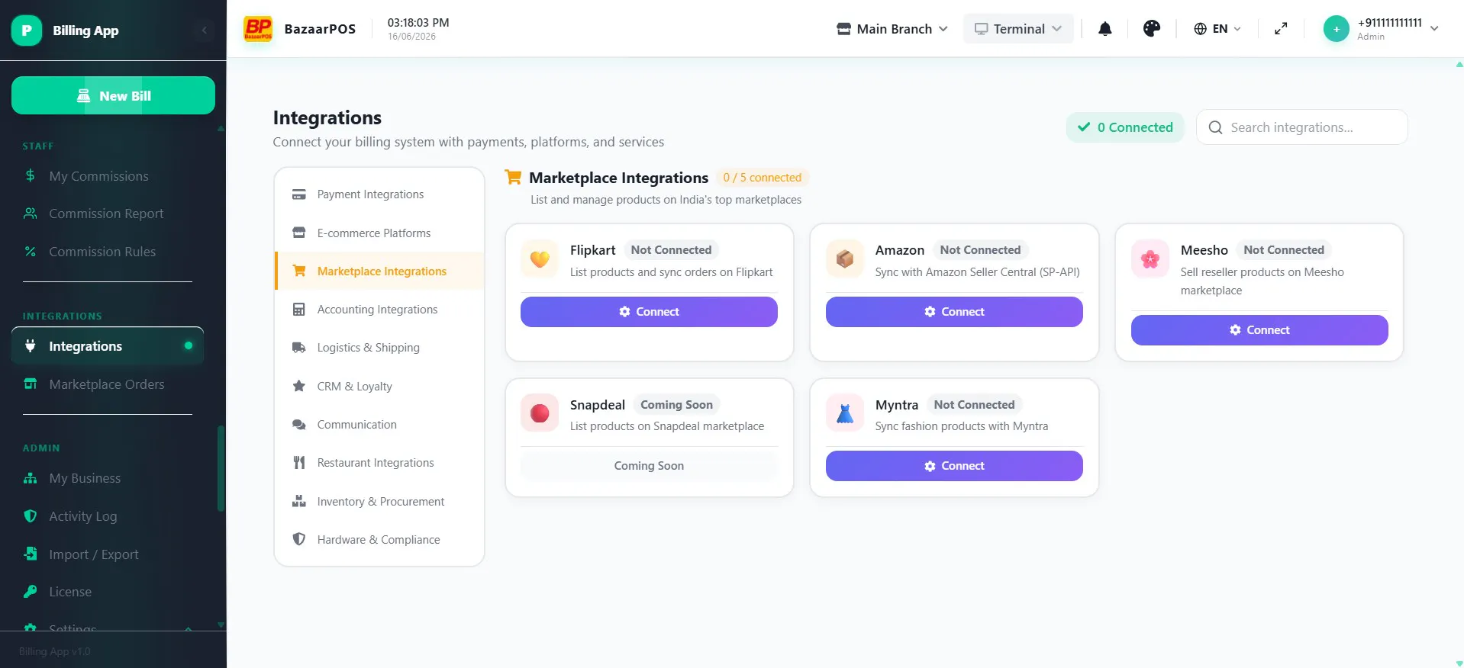Open Activity Log in sidebar

108,516
